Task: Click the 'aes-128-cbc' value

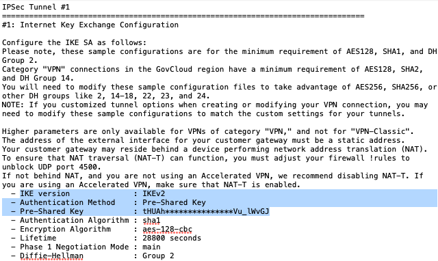Action: (167, 229)
